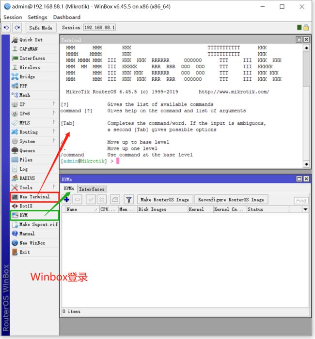Open the Manual
The image size is (315, 339).
point(34,234)
